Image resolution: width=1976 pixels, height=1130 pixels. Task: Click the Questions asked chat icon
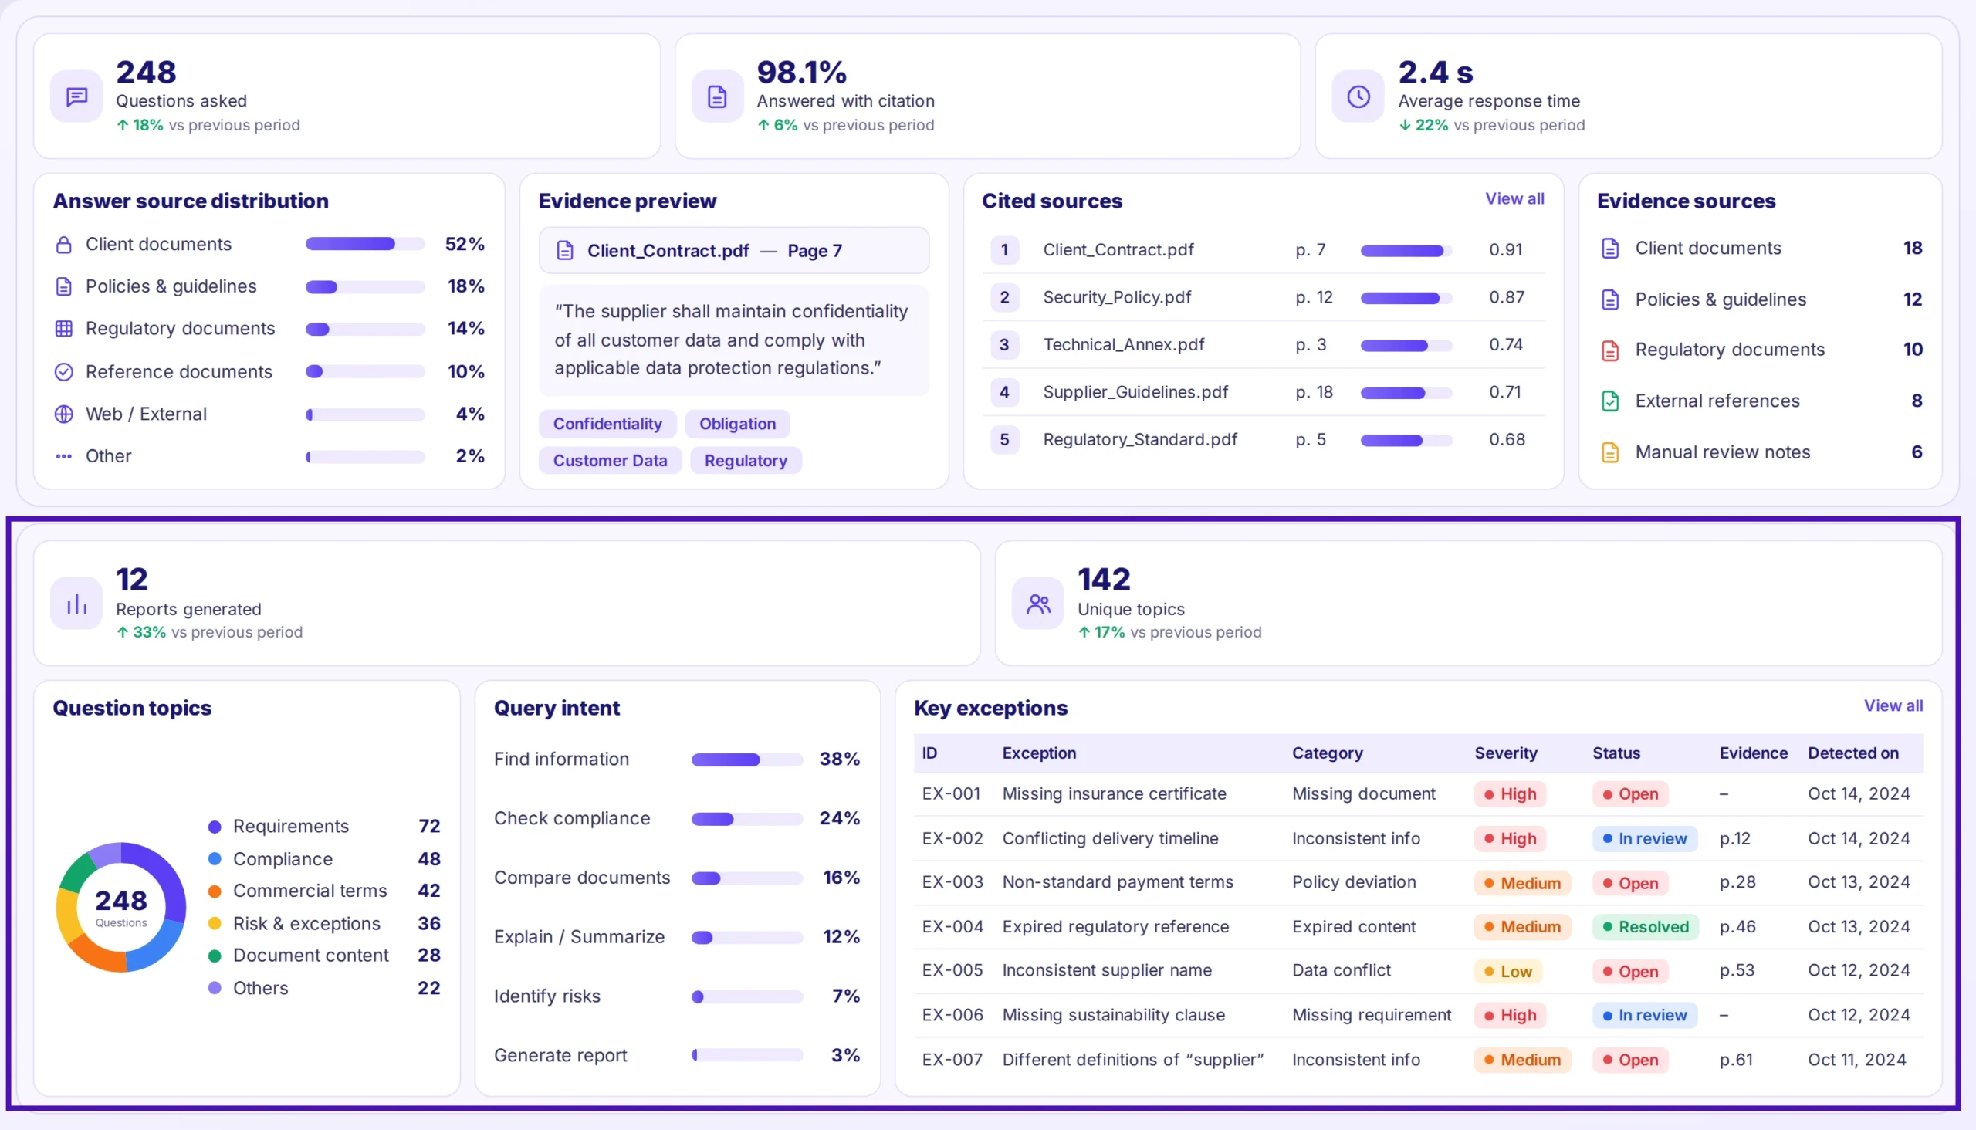click(76, 96)
